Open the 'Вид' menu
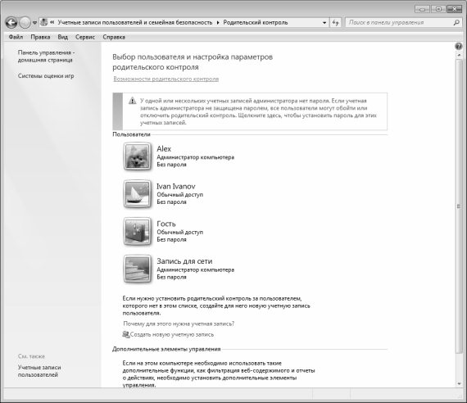 (x=63, y=37)
